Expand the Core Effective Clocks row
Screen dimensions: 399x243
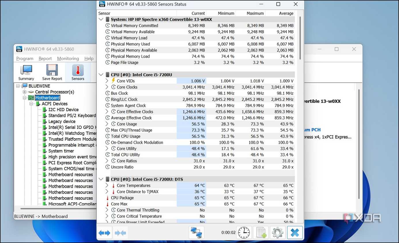[x=107, y=111]
